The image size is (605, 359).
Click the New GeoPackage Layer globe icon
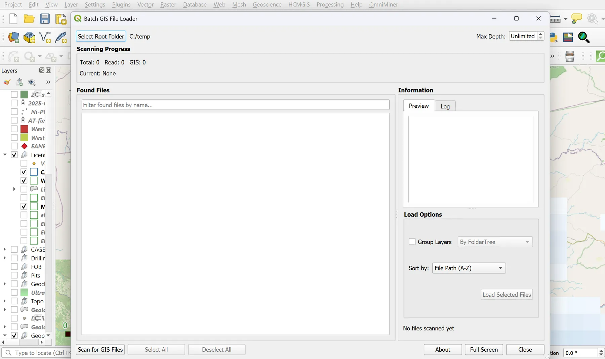pyautogui.click(x=29, y=37)
